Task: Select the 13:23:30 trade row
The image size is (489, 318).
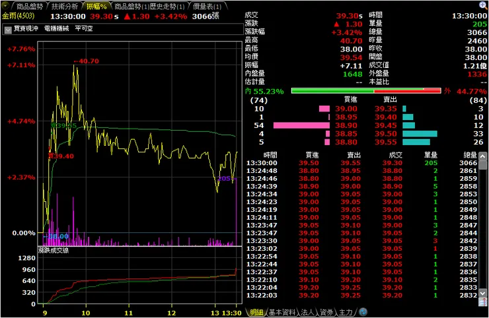Action: (x=361, y=241)
